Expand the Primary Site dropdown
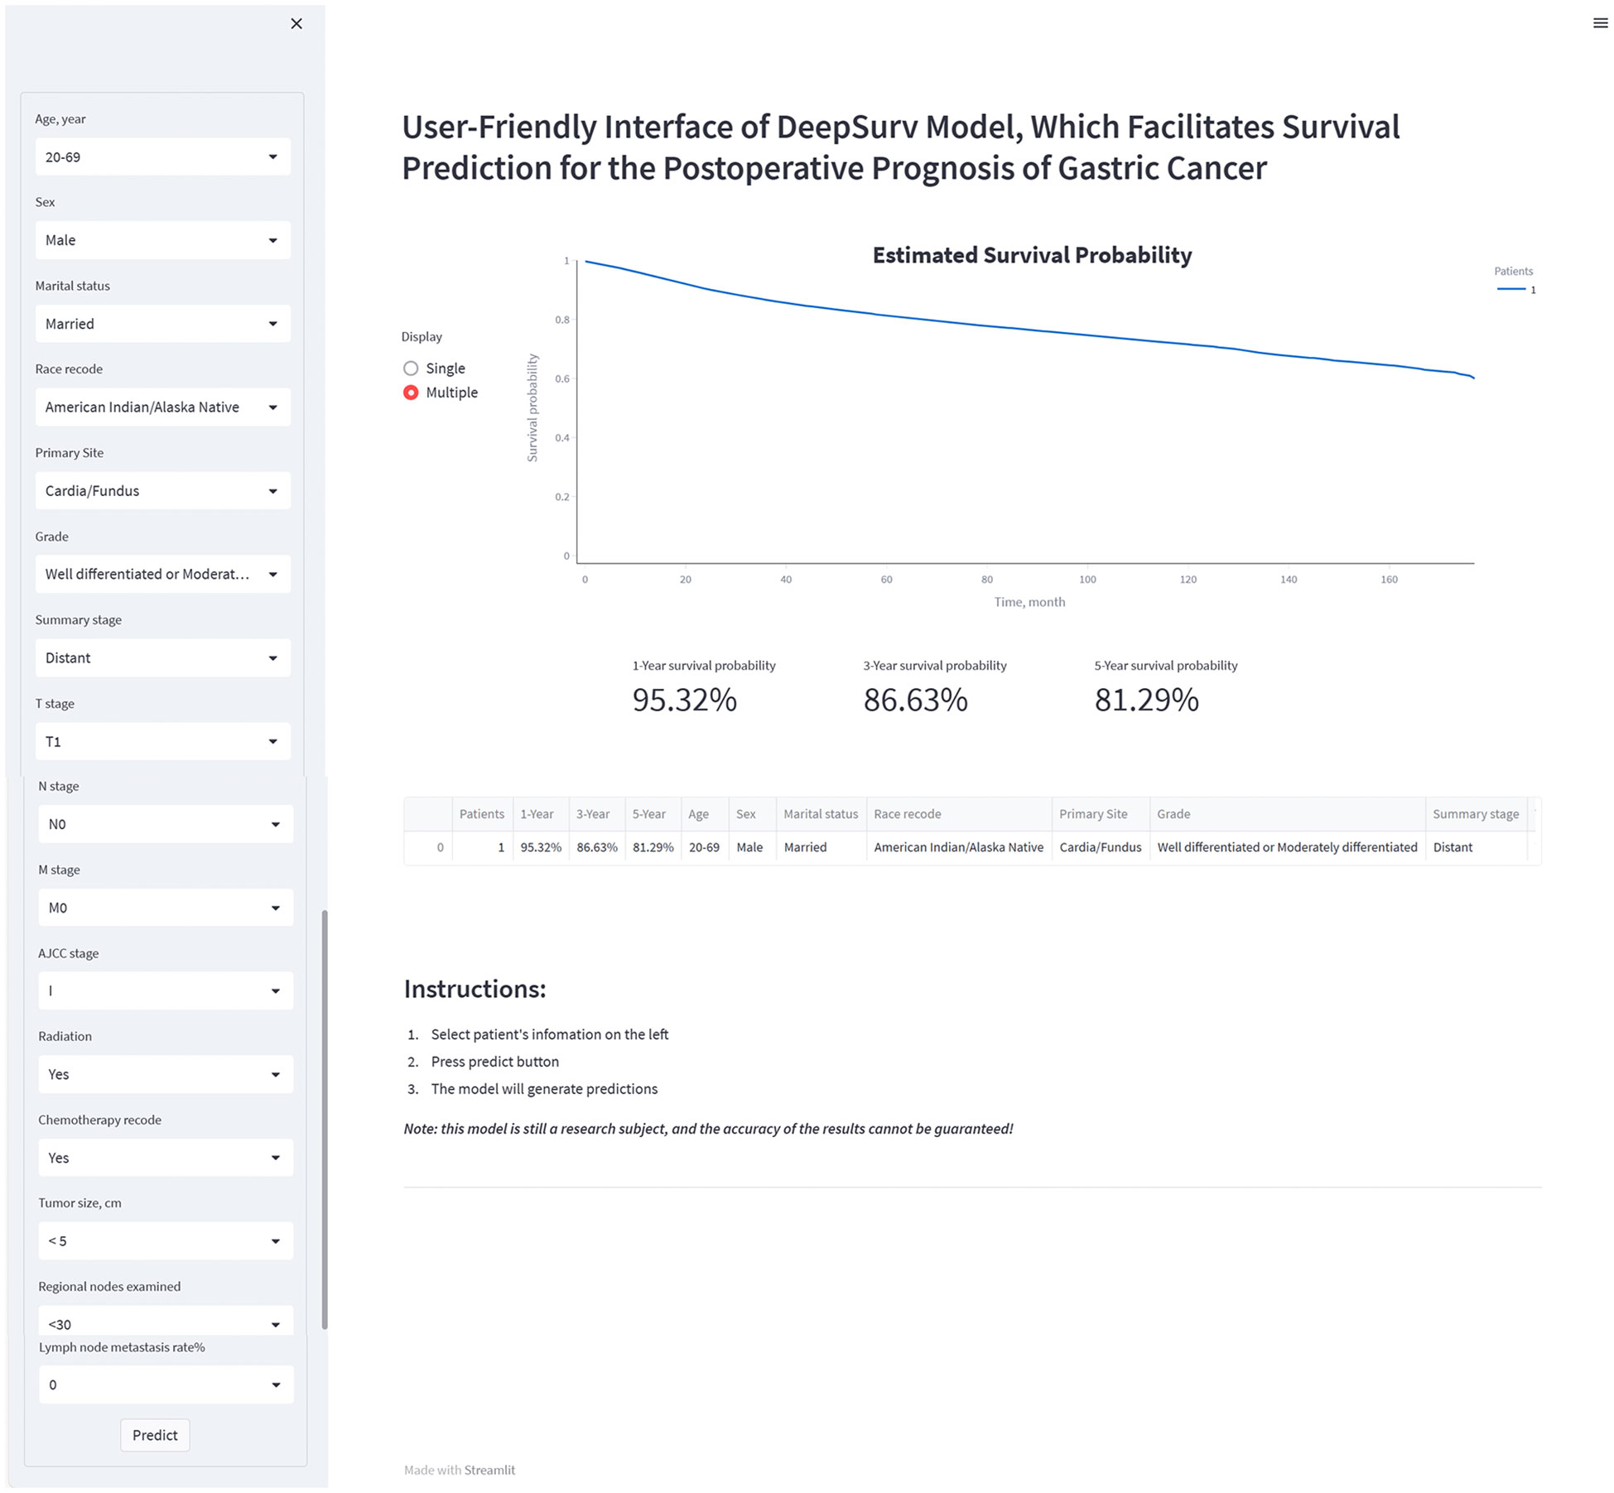The width and height of the screenshot is (1614, 1493). [163, 491]
